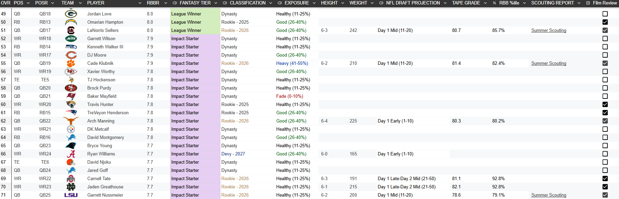Viewport: 619px width, 199px height.
Task: Click green League Winner tier cell for Jordan Love
Action: (x=195, y=14)
